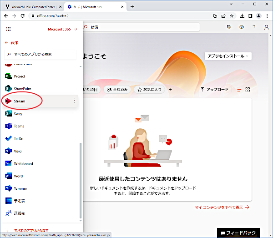The width and height of the screenshot is (273, 238).
Task: Open the app launcher waffle icon
Action: [8, 29]
